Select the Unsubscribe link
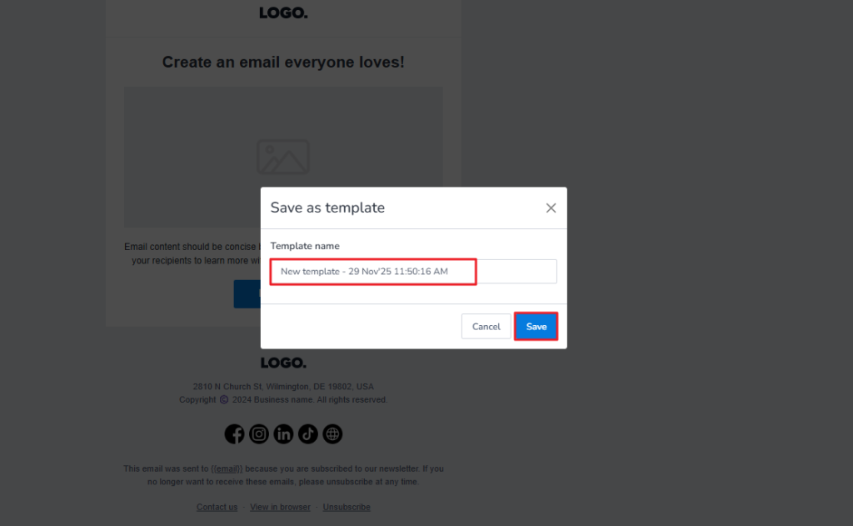 346,506
